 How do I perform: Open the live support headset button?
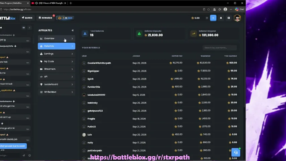pyautogui.click(x=236, y=152)
